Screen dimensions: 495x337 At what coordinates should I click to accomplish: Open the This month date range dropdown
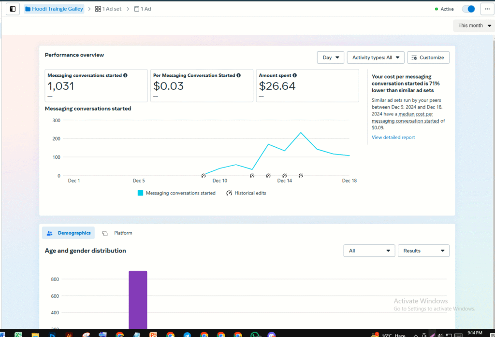[x=474, y=25]
